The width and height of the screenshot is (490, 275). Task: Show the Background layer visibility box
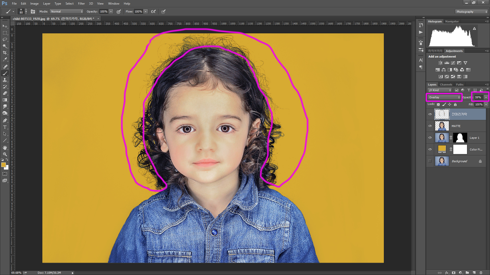tap(430, 161)
